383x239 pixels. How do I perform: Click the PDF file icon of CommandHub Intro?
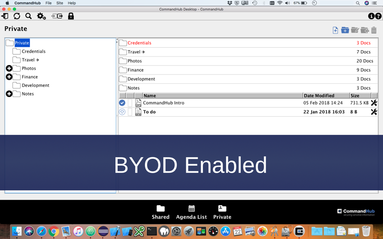tap(138, 103)
